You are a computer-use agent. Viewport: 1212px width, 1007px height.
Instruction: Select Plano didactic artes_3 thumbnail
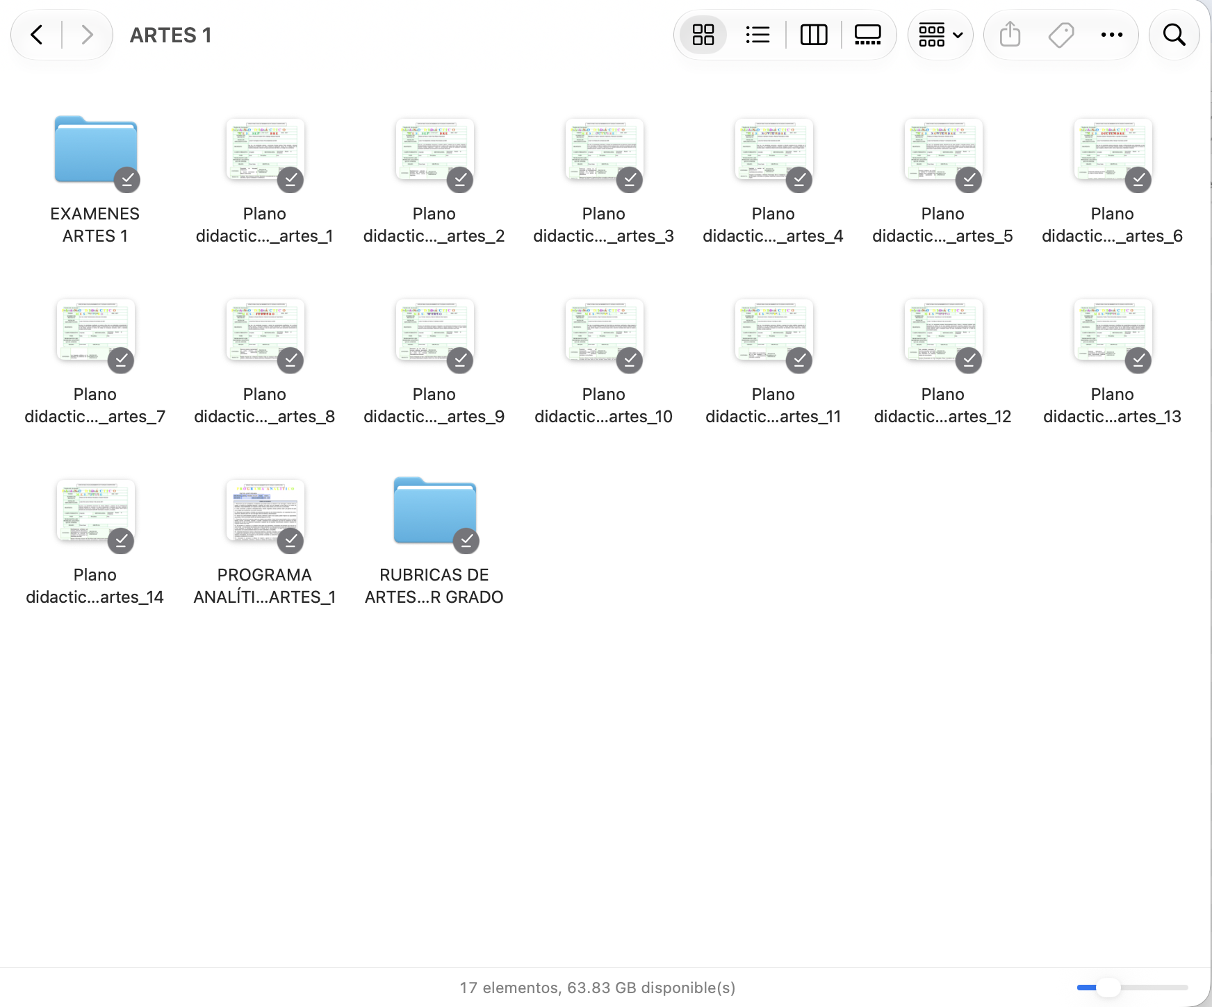pyautogui.click(x=604, y=150)
